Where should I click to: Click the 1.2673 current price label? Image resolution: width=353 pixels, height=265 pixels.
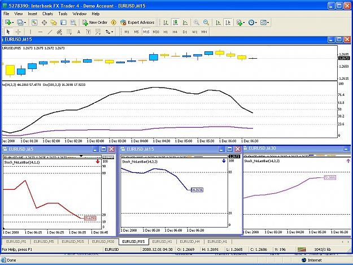344,58
